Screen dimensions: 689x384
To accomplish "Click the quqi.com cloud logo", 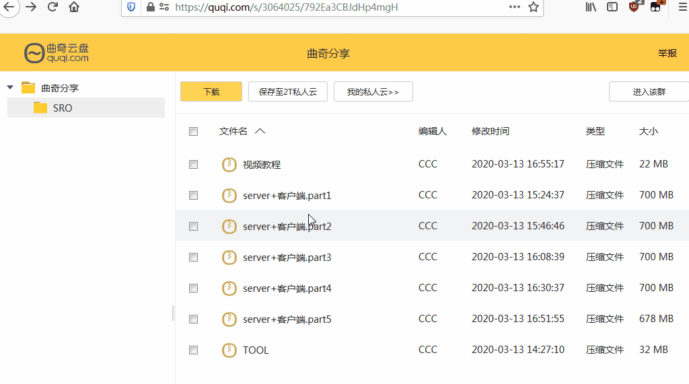I will point(57,53).
